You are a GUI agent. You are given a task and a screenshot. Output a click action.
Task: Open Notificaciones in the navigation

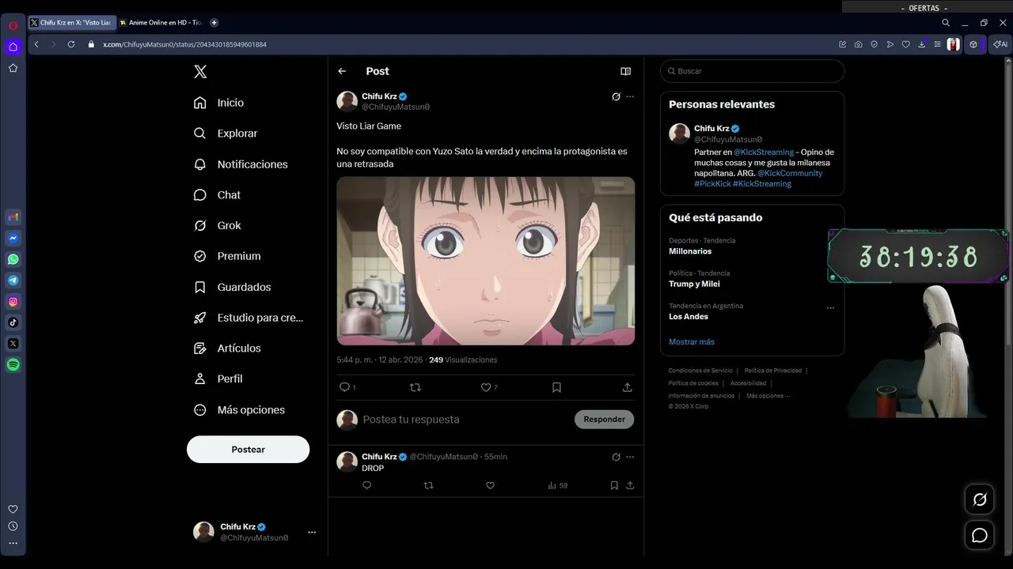241,164
